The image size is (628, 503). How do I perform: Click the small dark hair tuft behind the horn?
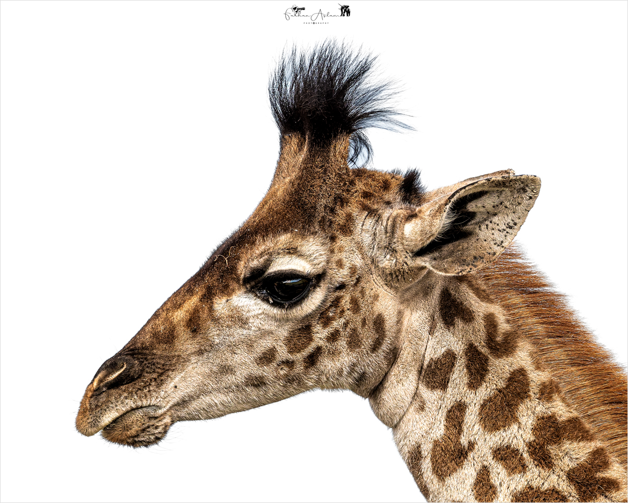(413, 184)
